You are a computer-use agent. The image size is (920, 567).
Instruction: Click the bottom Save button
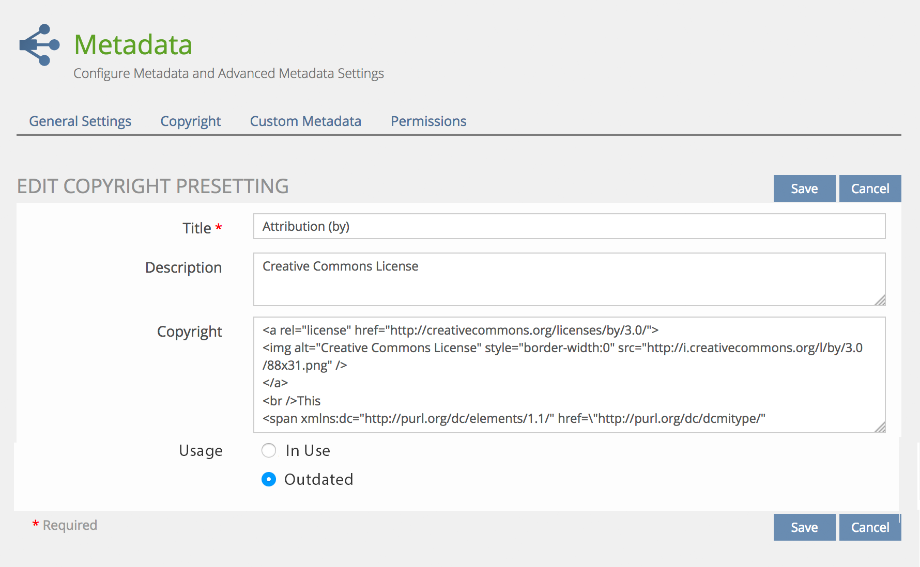[804, 527]
